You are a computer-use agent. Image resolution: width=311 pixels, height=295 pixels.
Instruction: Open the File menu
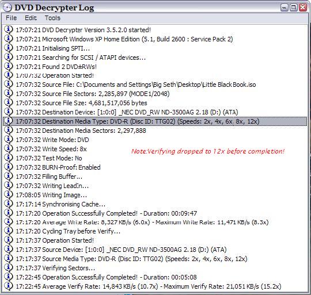click(x=11, y=18)
